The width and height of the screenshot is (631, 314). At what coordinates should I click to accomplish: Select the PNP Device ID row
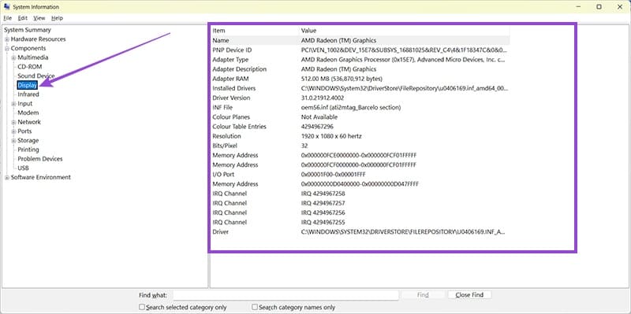(x=360, y=50)
